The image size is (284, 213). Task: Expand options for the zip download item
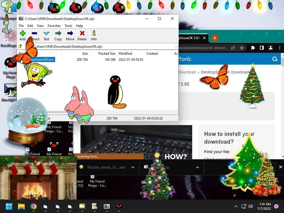pyautogui.click(x=197, y=167)
